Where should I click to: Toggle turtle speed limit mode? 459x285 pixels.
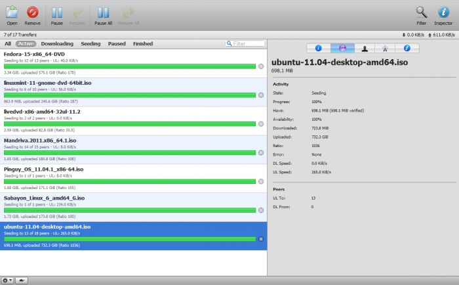(22, 280)
